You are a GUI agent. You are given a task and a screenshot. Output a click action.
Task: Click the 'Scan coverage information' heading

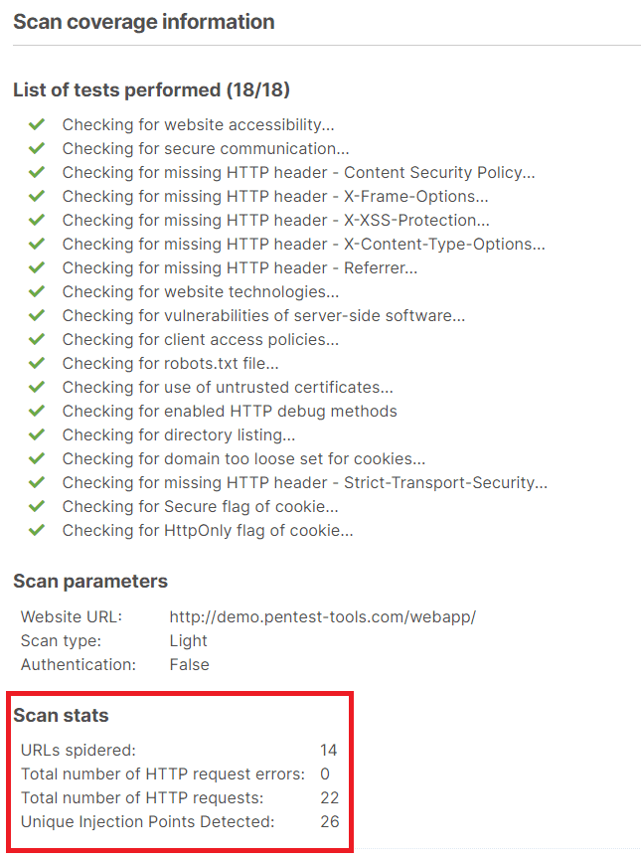(143, 22)
